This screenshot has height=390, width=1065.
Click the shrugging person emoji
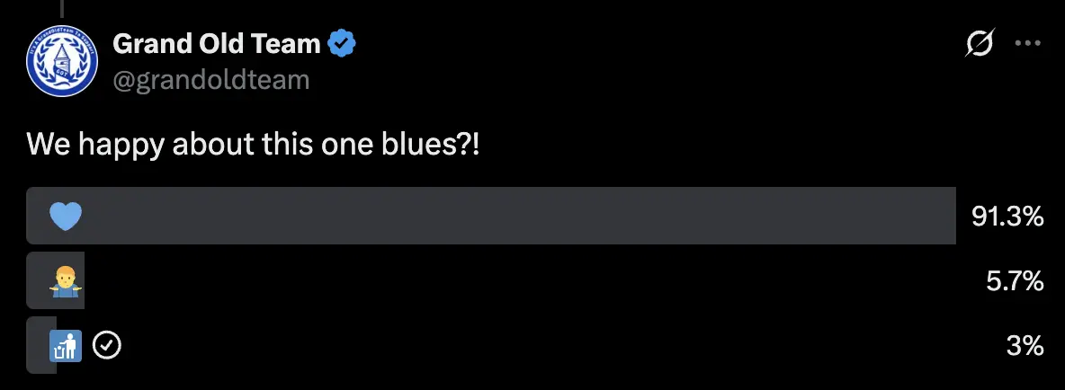tap(66, 282)
